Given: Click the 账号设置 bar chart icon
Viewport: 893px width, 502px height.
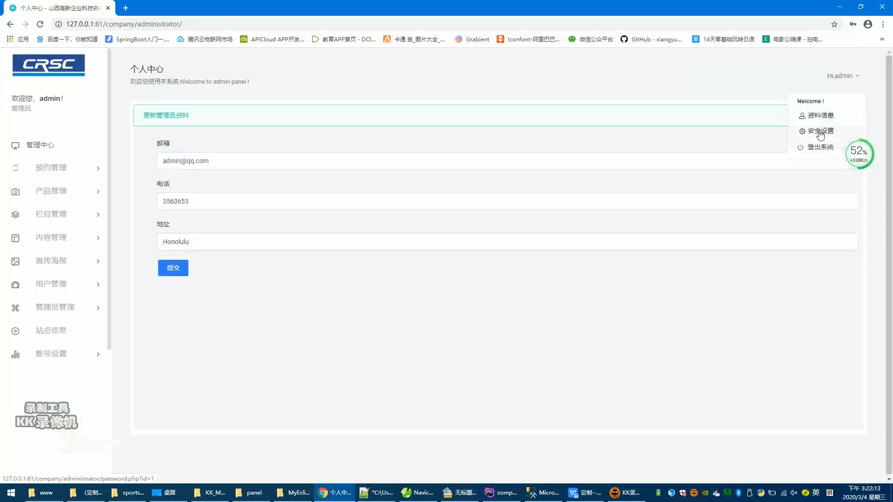Looking at the screenshot, I should 15,354.
